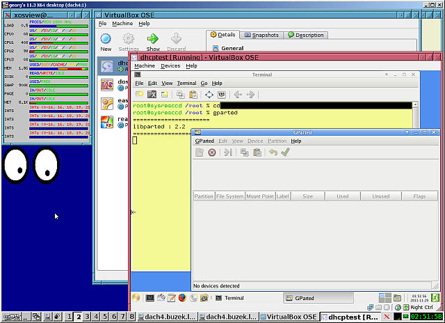Click the GParted Undo arrow icon
Image resolution: width=445 pixels, height=323 pixels.
pyautogui.click(x=273, y=152)
